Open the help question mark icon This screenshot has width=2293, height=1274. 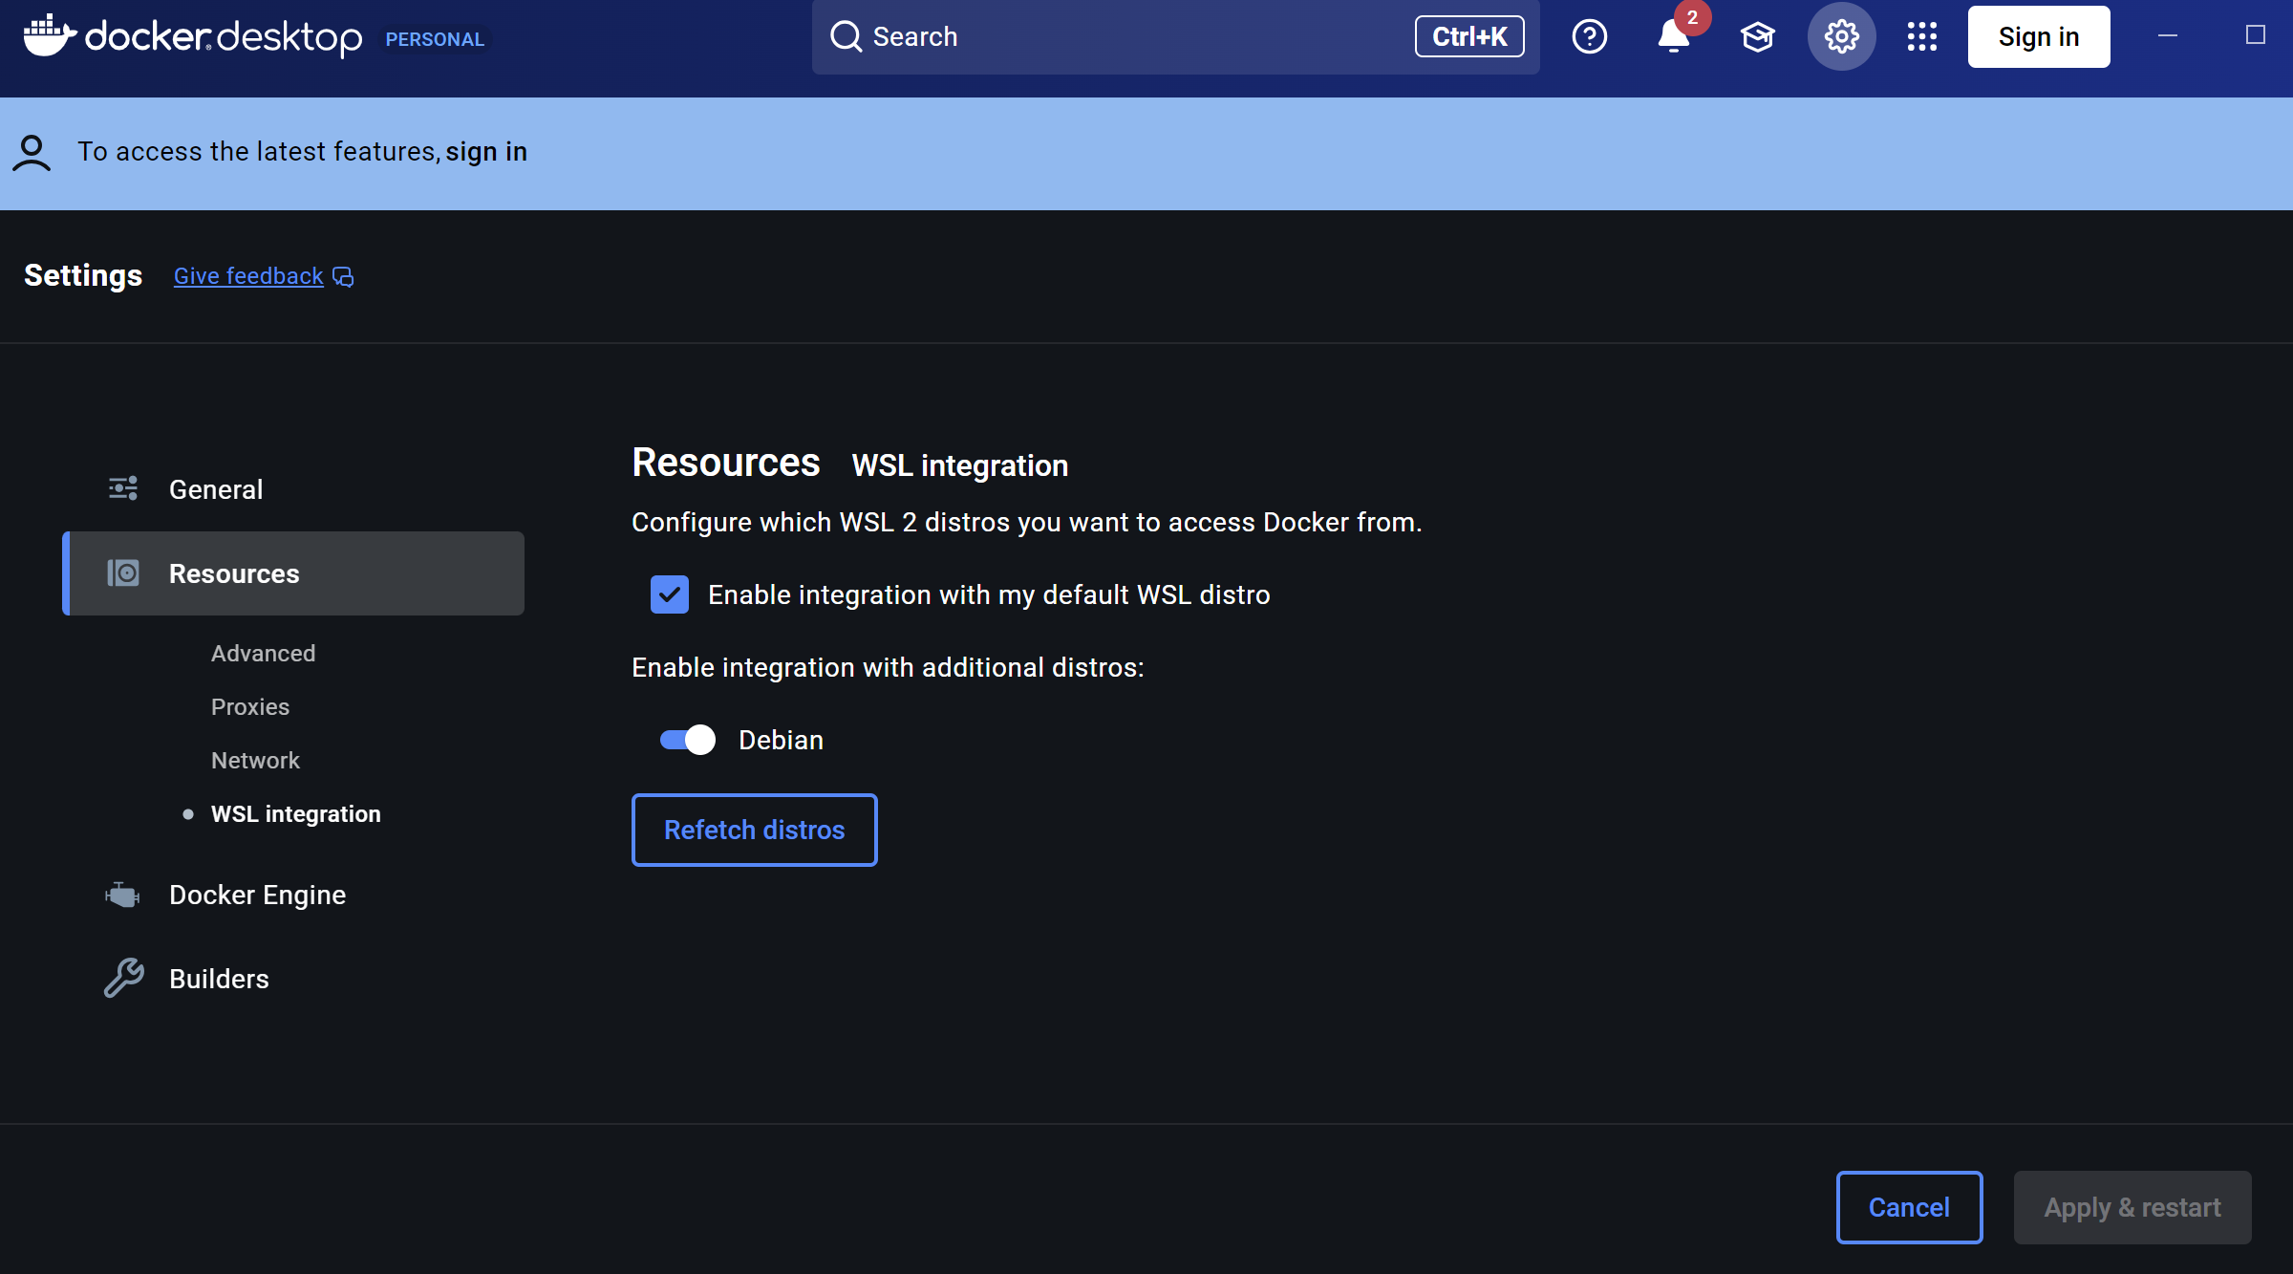[x=1589, y=36]
